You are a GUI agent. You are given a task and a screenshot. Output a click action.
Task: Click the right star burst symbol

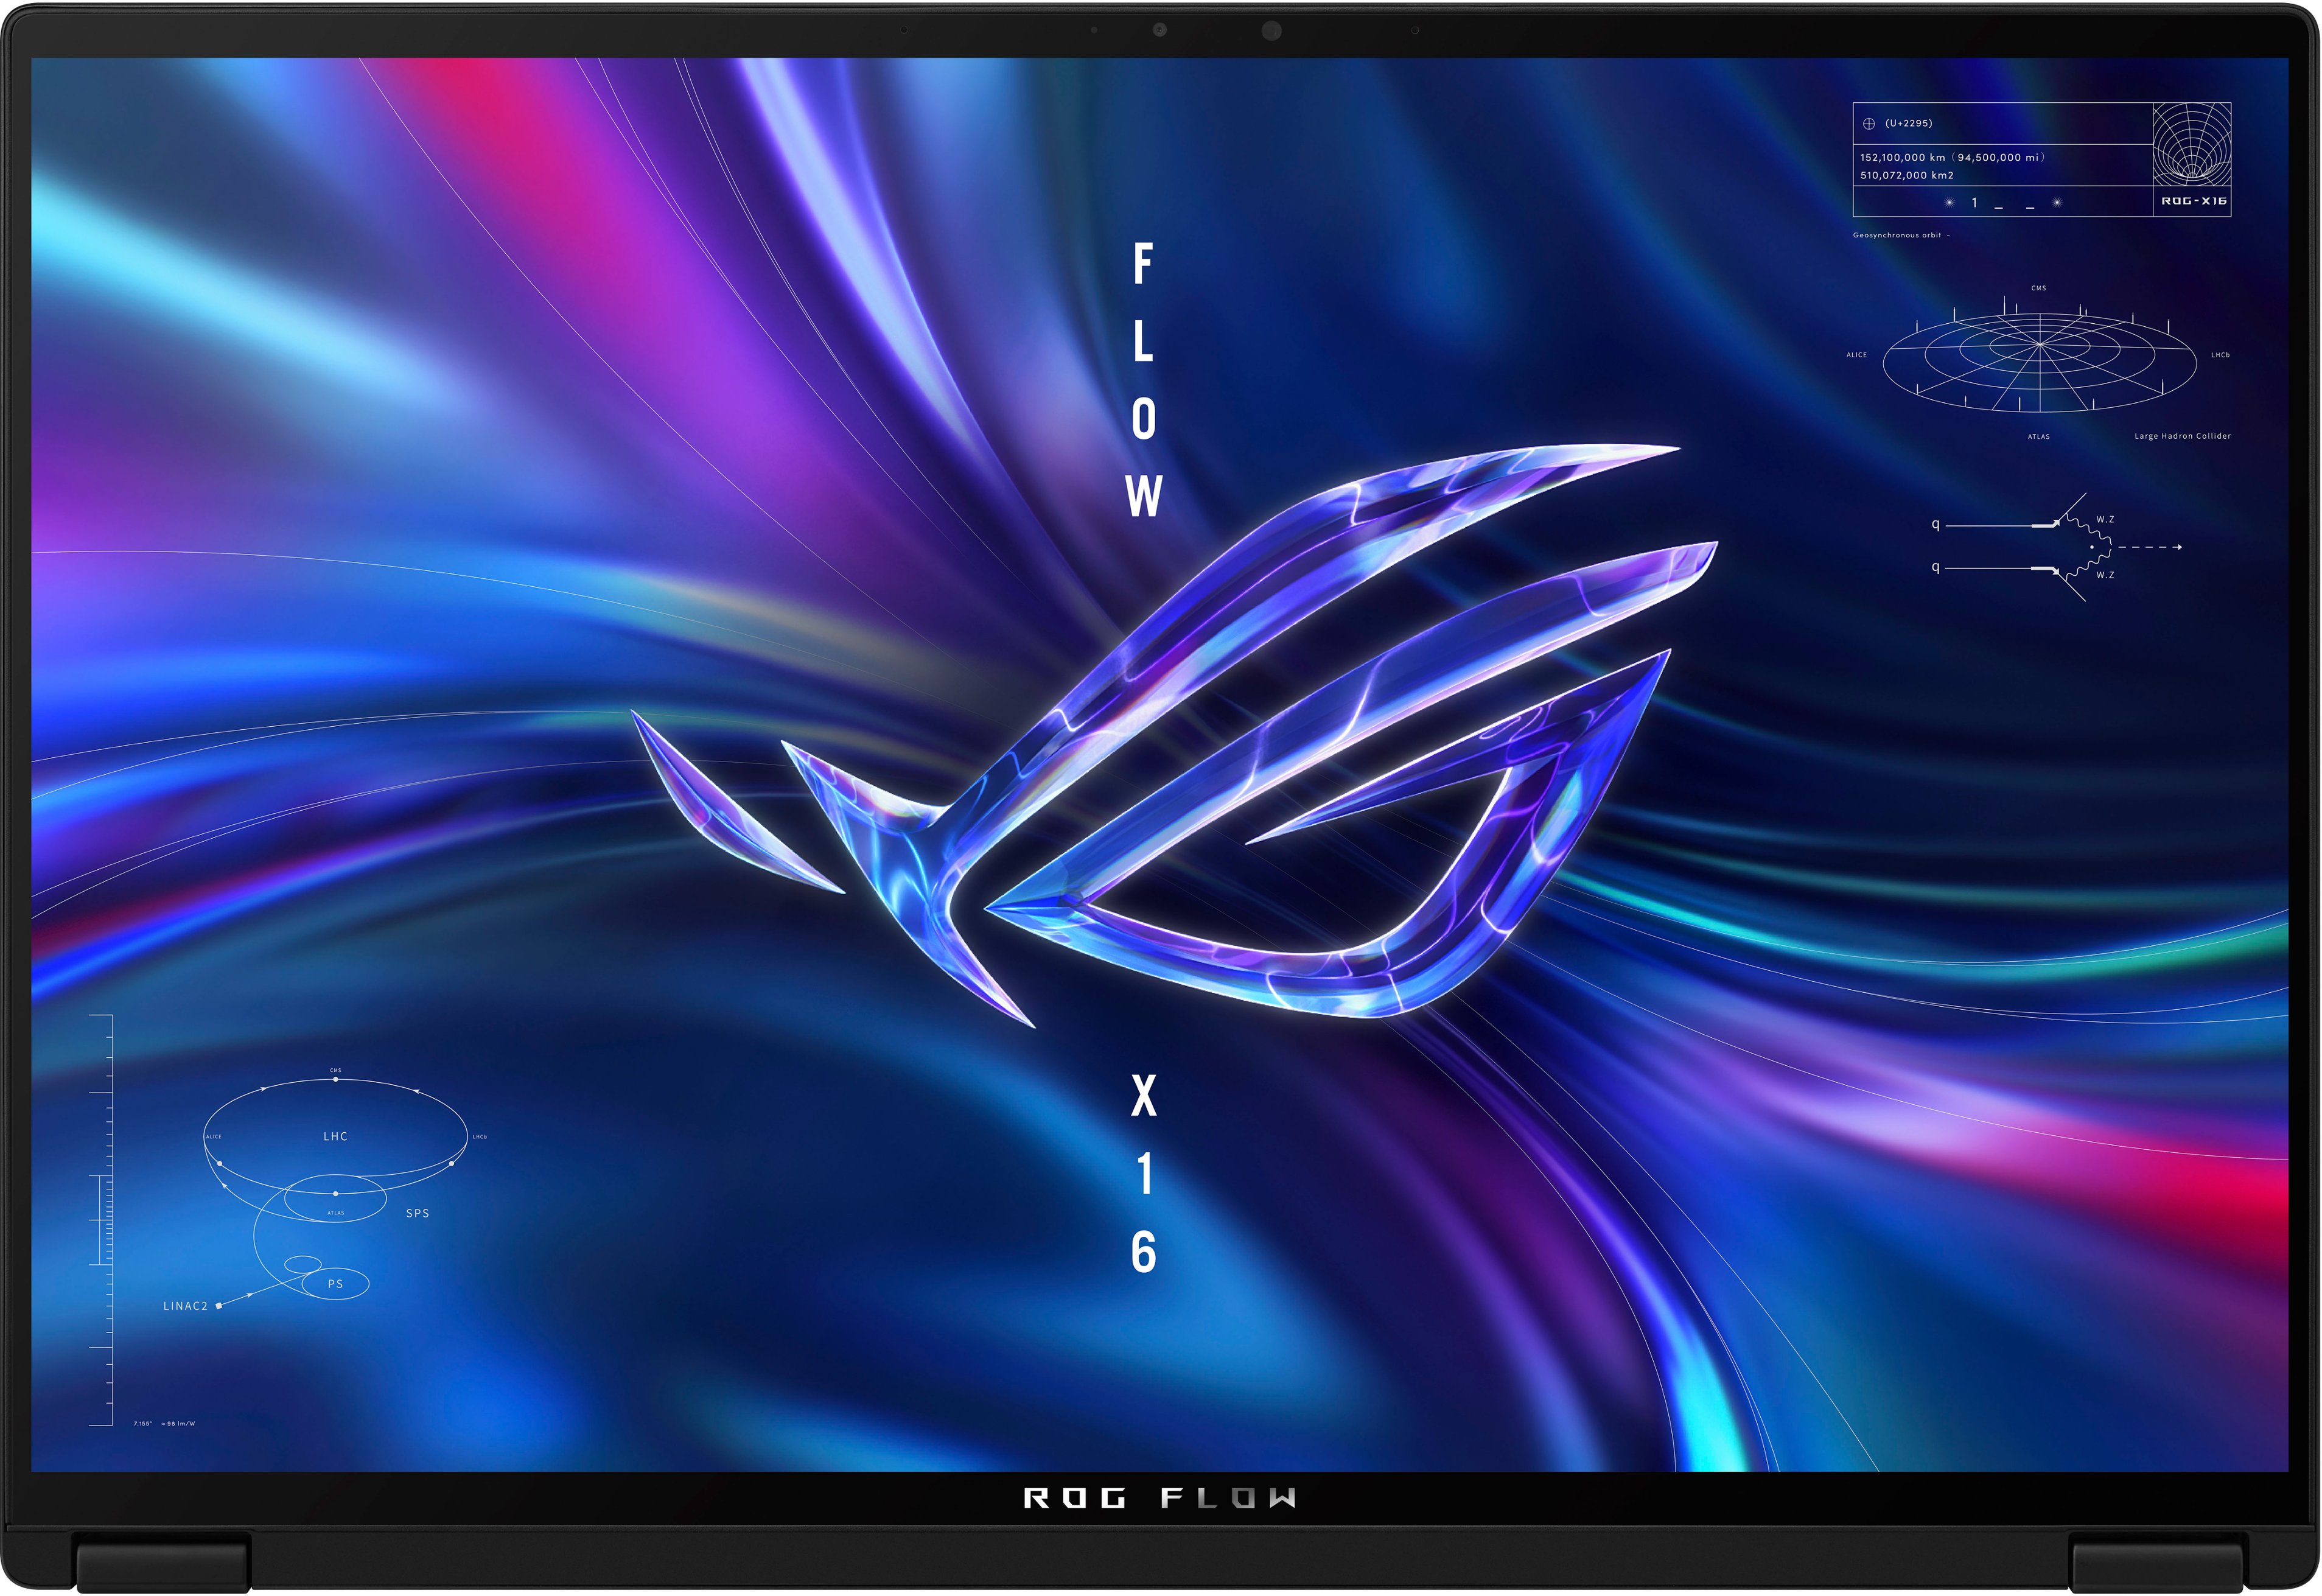click(x=2057, y=202)
